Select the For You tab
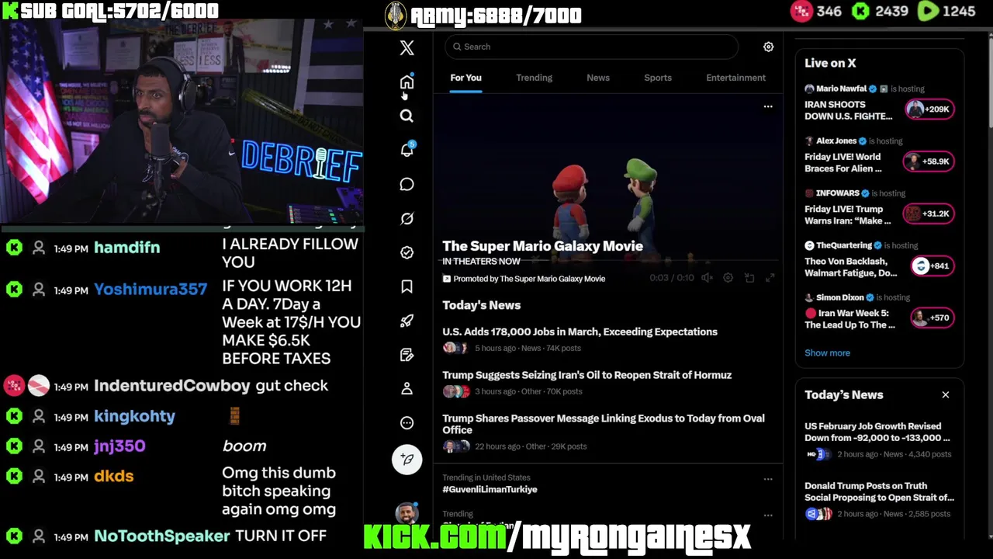This screenshot has width=993, height=559. 465,78
